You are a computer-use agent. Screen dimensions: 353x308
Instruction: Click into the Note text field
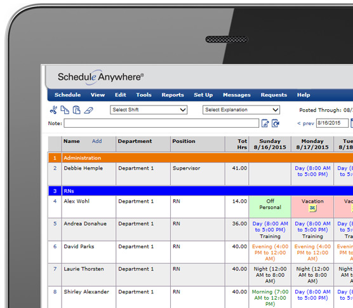(x=161, y=123)
